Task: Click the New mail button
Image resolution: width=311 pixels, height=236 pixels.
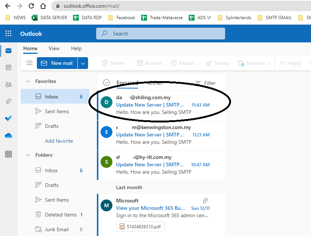Action: click(x=57, y=63)
